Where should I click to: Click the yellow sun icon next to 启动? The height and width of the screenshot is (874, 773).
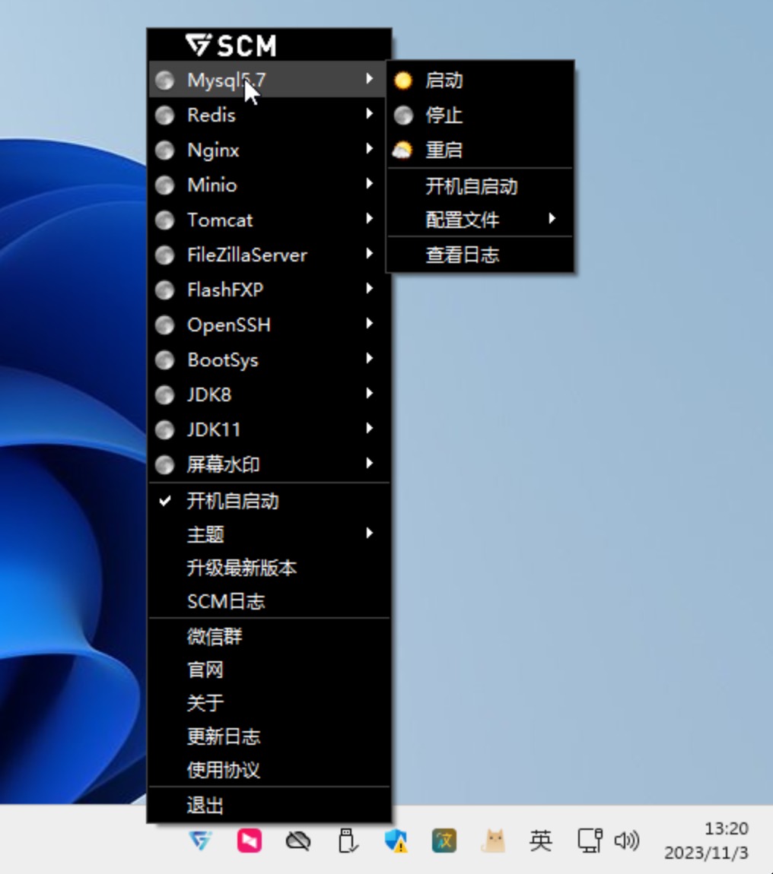pos(403,81)
